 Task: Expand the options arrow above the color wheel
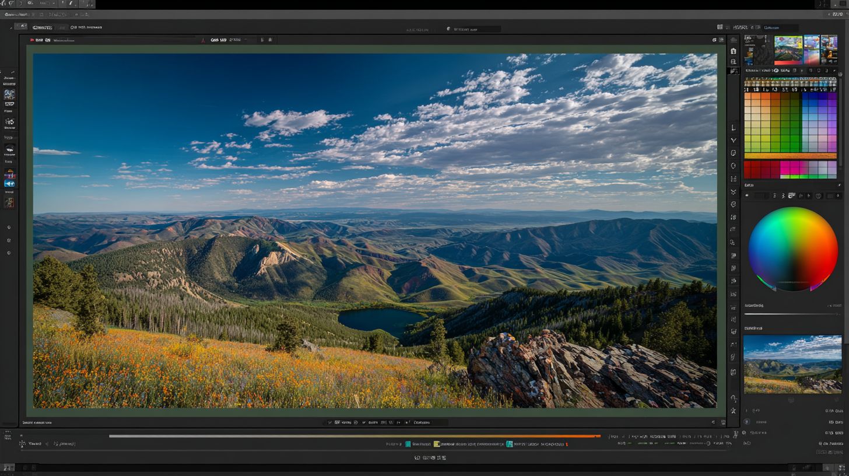[839, 185]
